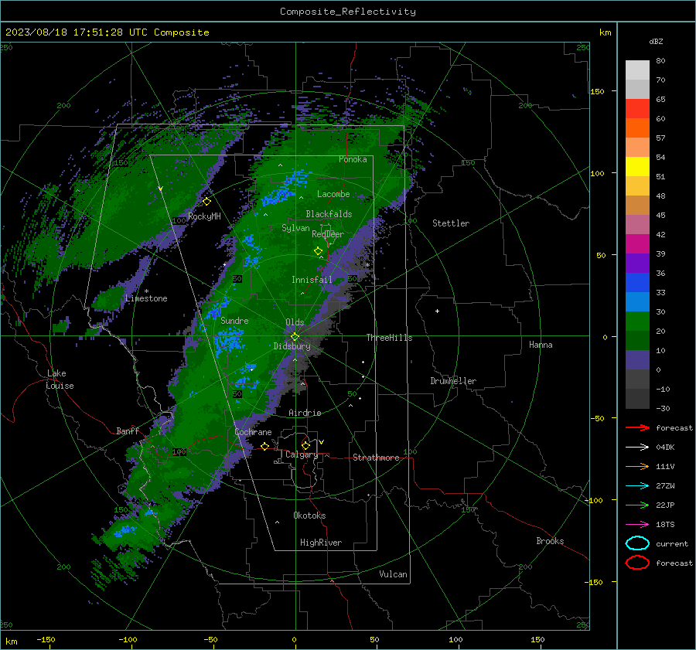Click the Lacombe town label
The width and height of the screenshot is (696, 650).
coord(333,194)
